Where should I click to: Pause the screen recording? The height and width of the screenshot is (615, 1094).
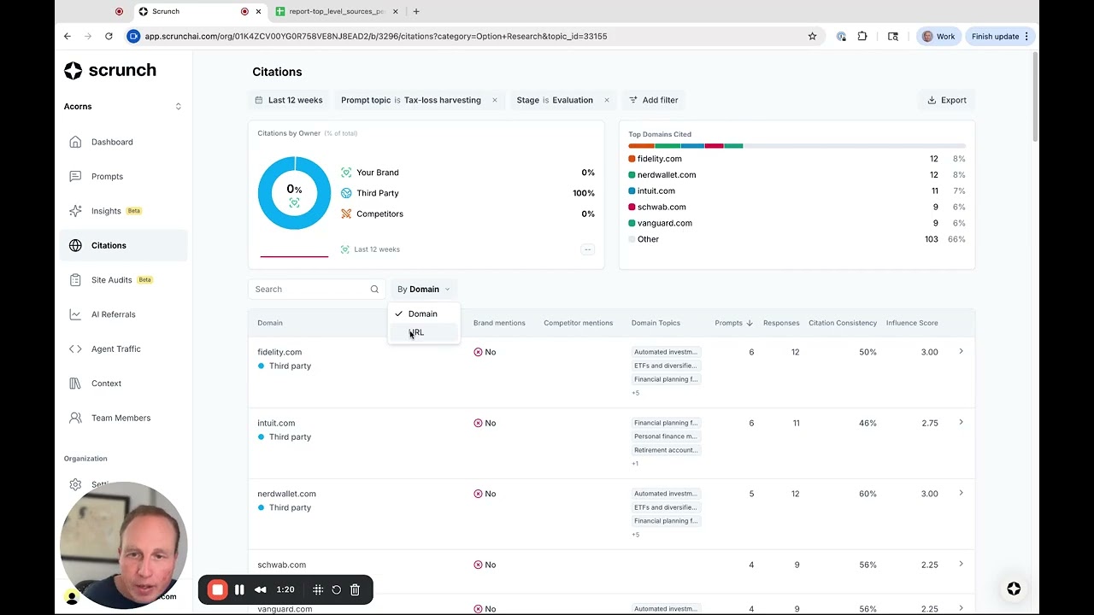tap(239, 589)
